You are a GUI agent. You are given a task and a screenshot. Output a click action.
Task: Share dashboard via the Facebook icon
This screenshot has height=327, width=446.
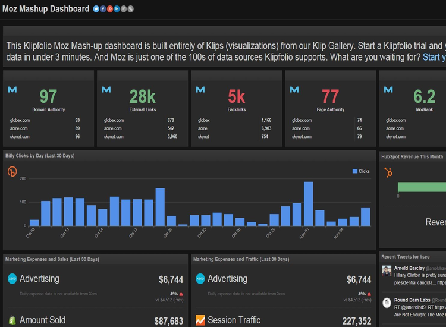point(103,9)
